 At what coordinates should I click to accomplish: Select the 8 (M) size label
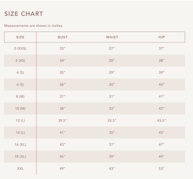point(20,97)
